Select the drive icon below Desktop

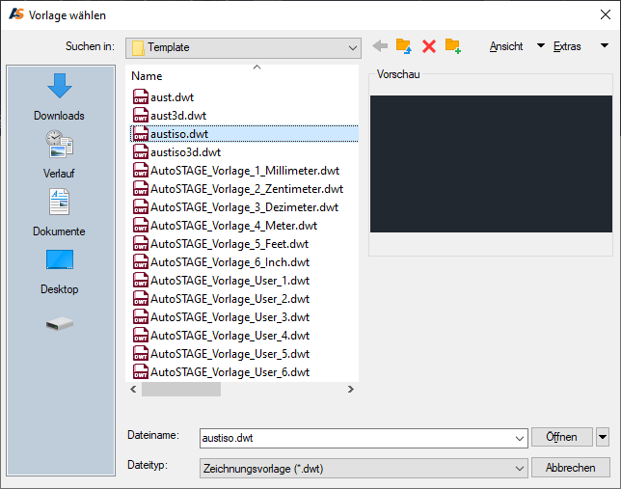pyautogui.click(x=60, y=324)
